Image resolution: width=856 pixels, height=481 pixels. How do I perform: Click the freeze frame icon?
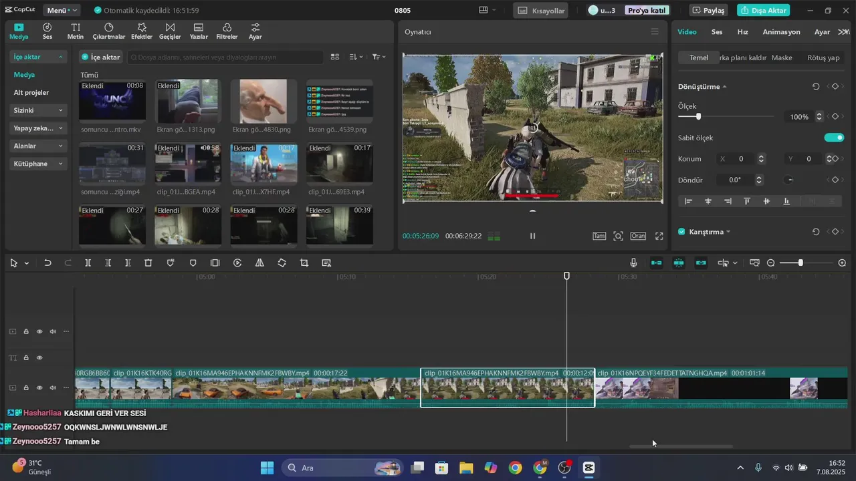[215, 263]
